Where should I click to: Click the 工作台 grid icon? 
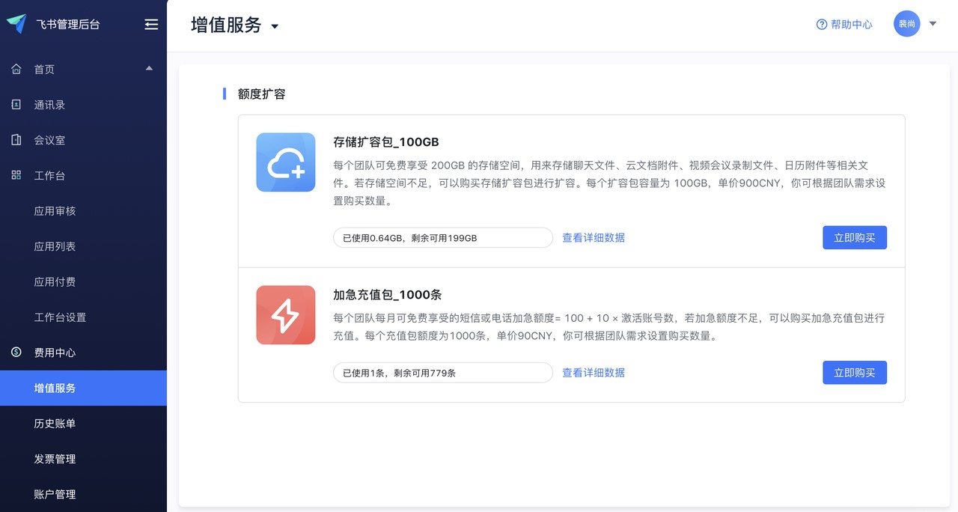pyautogui.click(x=16, y=175)
